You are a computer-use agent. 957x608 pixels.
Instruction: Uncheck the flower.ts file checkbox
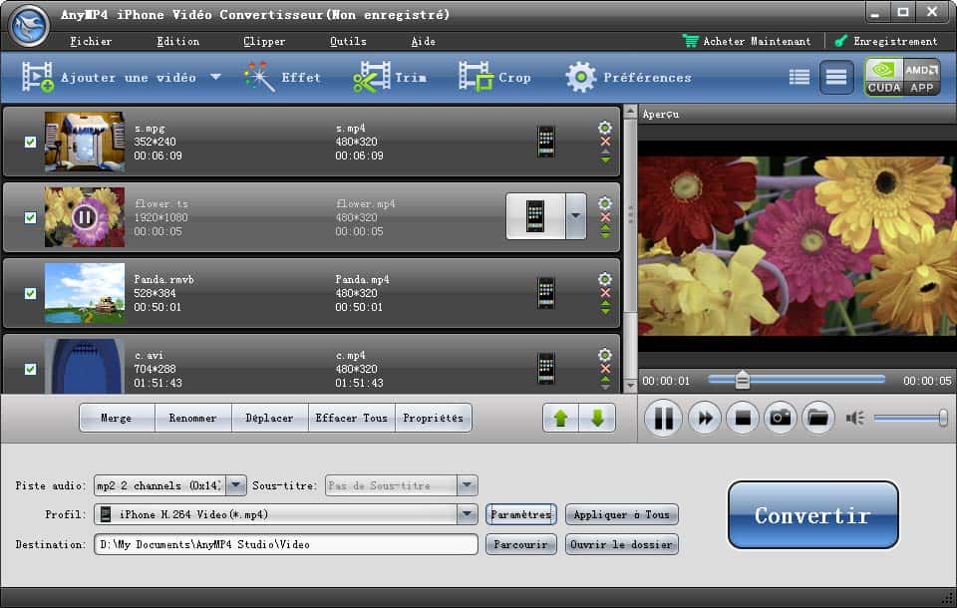click(x=30, y=217)
